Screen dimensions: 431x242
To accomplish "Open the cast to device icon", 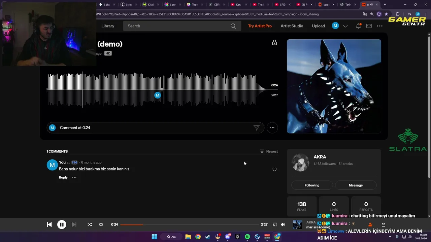I will 275,225.
